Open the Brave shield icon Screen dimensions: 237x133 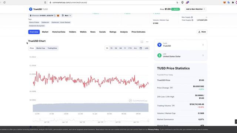[183, 3]
